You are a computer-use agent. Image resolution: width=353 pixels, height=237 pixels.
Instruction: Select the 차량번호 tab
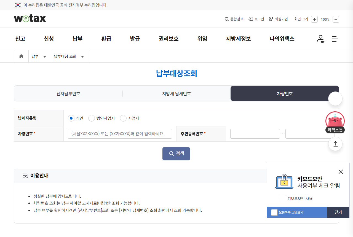coord(285,94)
